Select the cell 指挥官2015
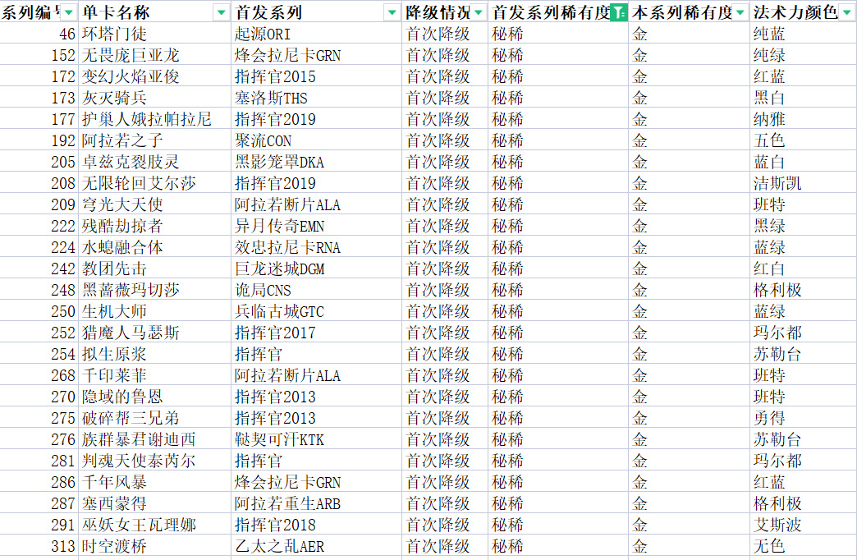This screenshot has width=857, height=560. coord(317,76)
